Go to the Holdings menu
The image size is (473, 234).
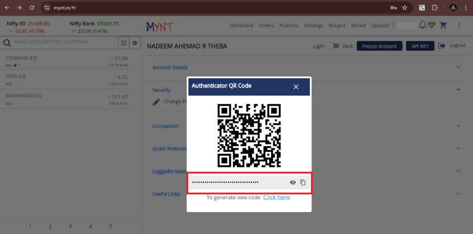click(313, 25)
